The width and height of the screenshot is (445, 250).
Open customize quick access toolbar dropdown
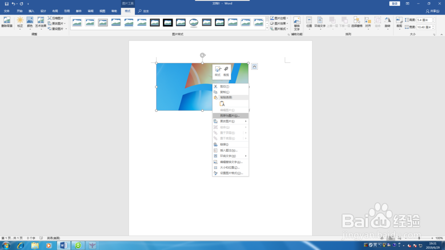pyautogui.click(x=28, y=4)
